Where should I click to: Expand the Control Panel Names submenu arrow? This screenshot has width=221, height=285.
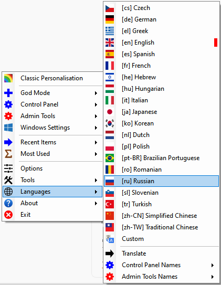tap(213, 265)
